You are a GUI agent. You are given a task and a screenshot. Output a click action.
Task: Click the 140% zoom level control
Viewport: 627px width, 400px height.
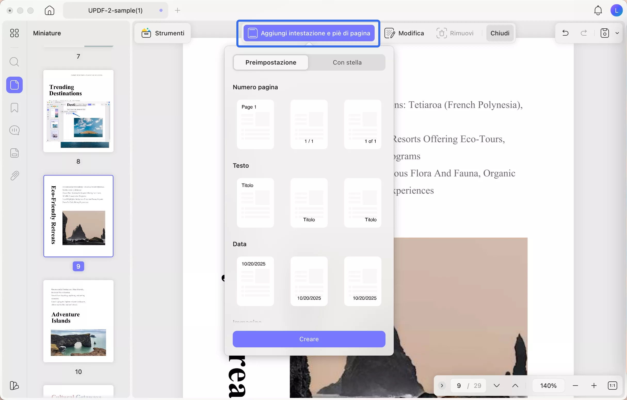point(549,385)
